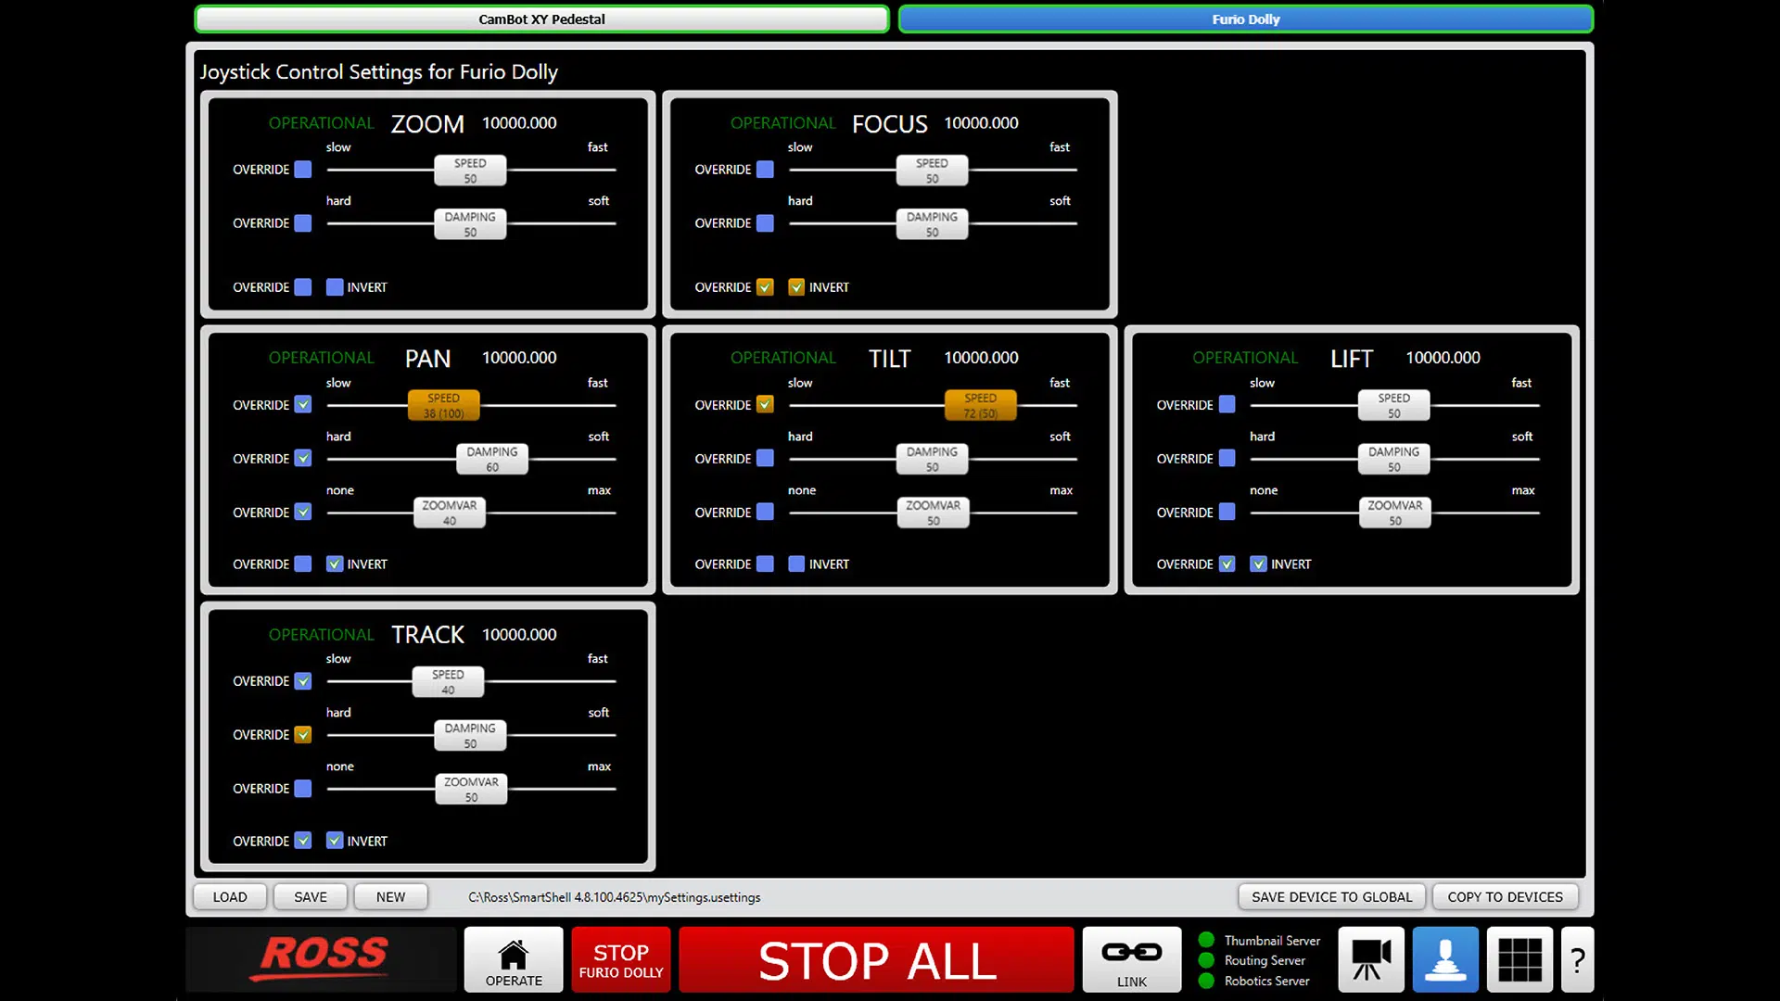
Task: Click TILT speed slider handle 72
Action: pyautogui.click(x=980, y=406)
